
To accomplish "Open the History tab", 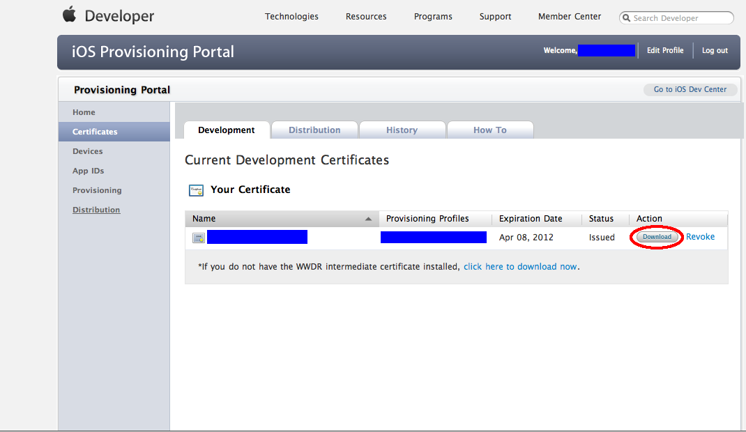I will (x=402, y=130).
